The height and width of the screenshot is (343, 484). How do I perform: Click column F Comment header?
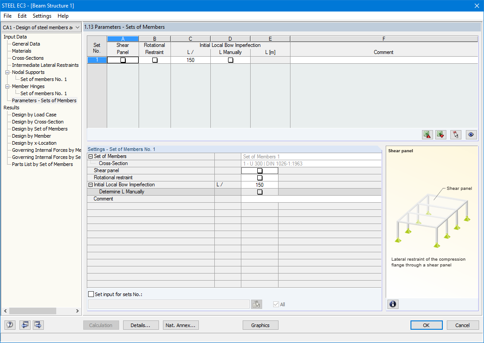383,52
